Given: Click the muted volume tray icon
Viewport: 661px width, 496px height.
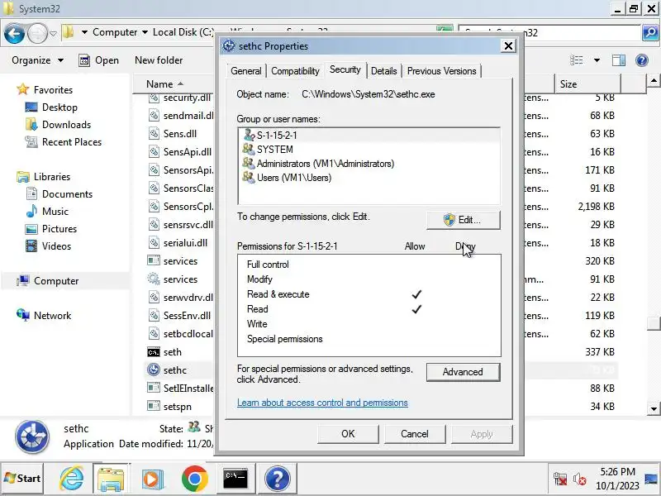Looking at the screenshot, I should pyautogui.click(x=580, y=479).
